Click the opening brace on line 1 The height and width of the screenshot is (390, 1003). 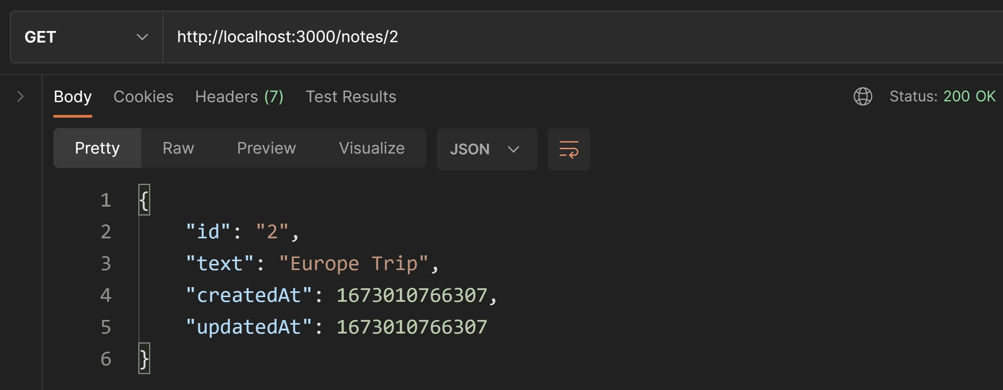[144, 200]
